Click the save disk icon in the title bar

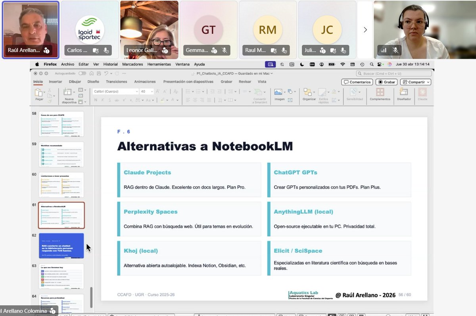(99, 73)
